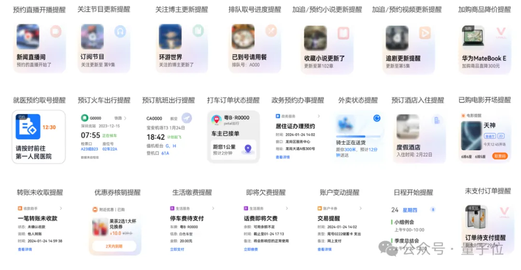This screenshot has width=521, height=270.
Task: Click the headphone icon on 订阅节目 card
Action: point(120,32)
